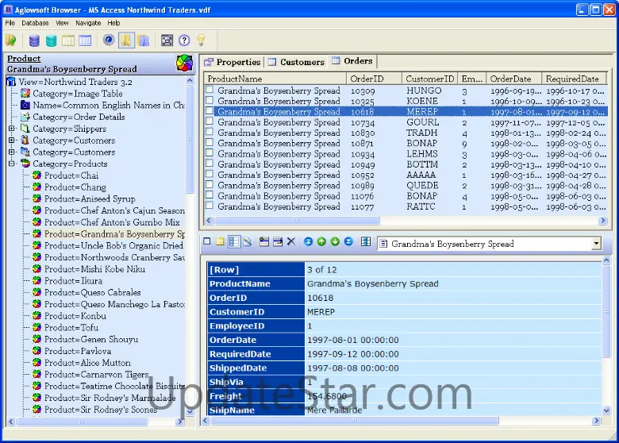Check the box for order 10949 row
Image resolution: width=619 pixels, height=443 pixels.
pyautogui.click(x=210, y=164)
